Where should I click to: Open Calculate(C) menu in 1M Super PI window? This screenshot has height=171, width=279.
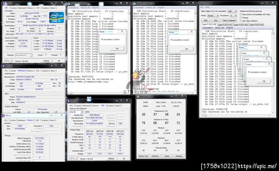pos(73,8)
